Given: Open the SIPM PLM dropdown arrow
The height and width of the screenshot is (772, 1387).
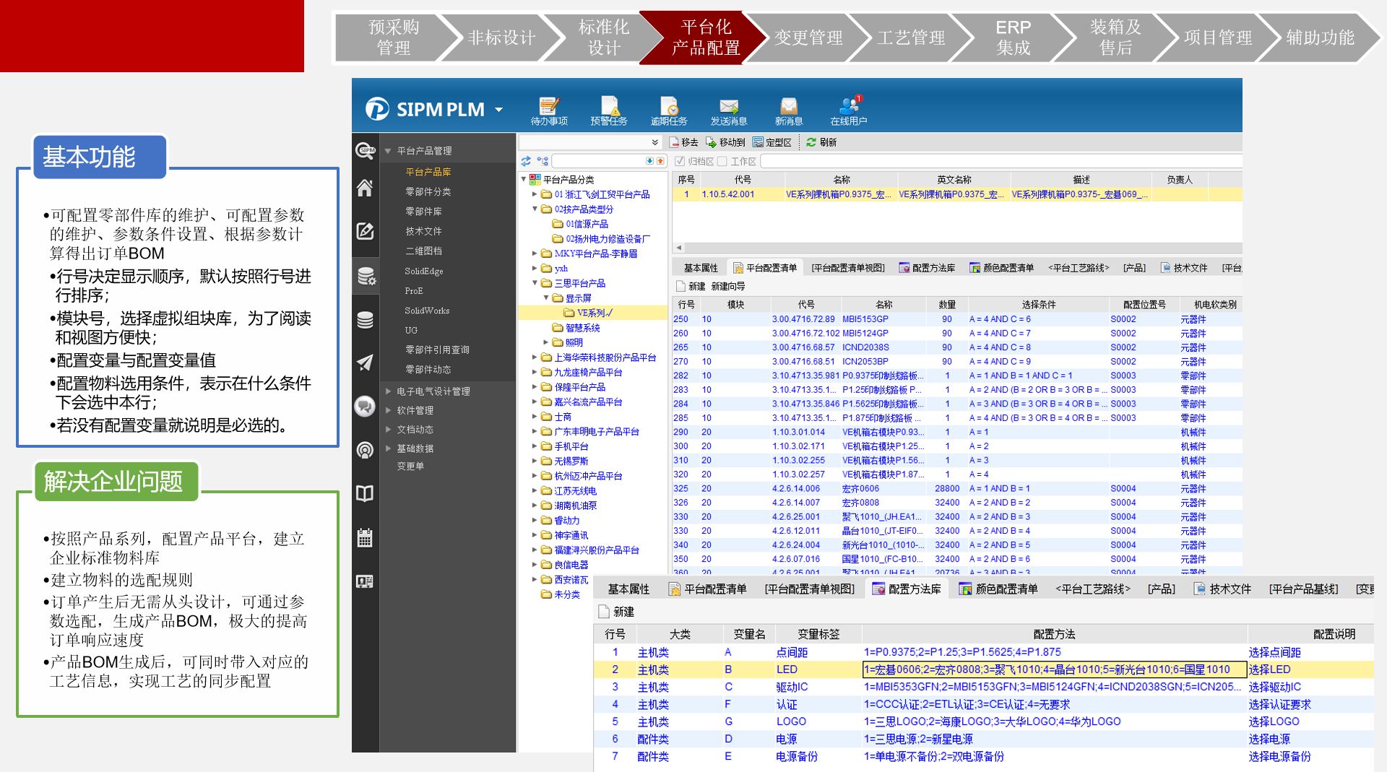Looking at the screenshot, I should tap(498, 110).
